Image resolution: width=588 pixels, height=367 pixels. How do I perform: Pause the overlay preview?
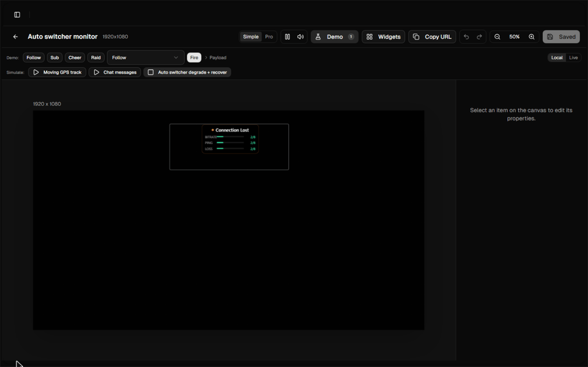(x=287, y=37)
